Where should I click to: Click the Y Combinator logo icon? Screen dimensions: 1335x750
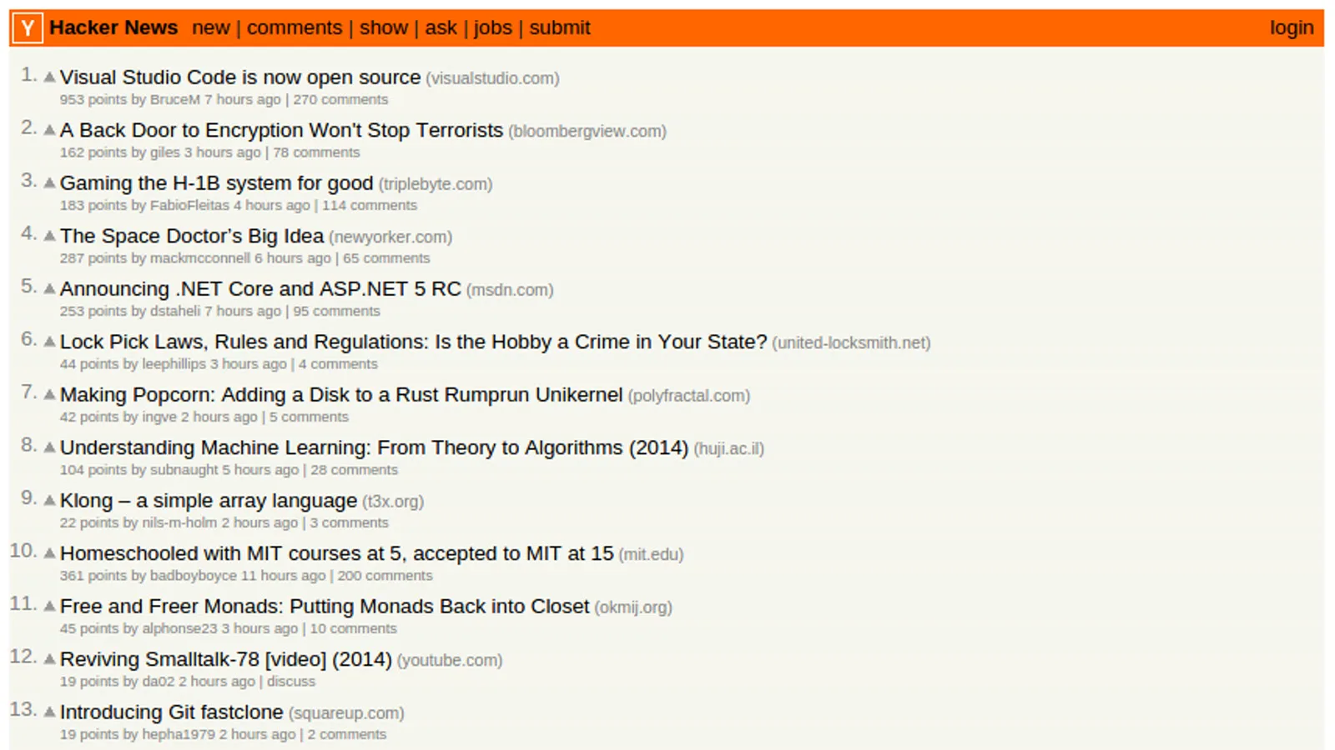(x=28, y=28)
